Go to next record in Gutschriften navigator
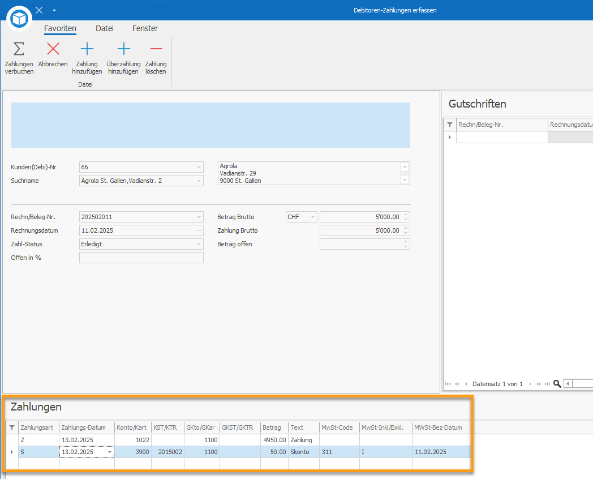593x479 pixels. click(530, 384)
